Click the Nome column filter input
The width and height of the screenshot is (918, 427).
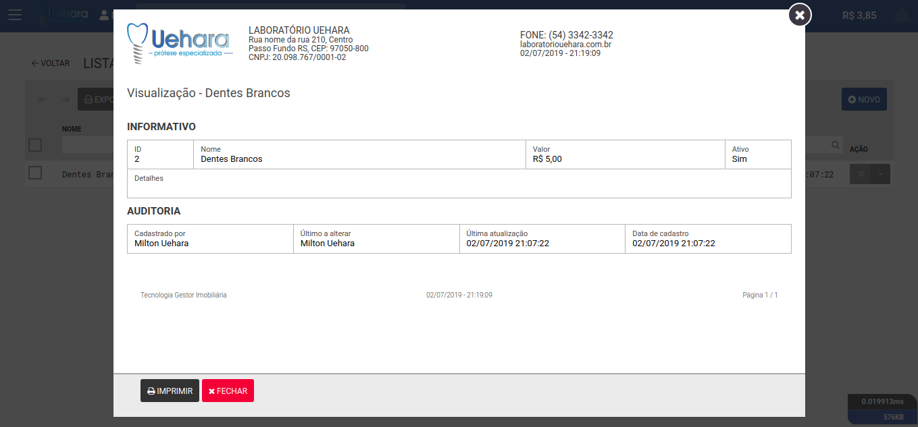coord(88,145)
